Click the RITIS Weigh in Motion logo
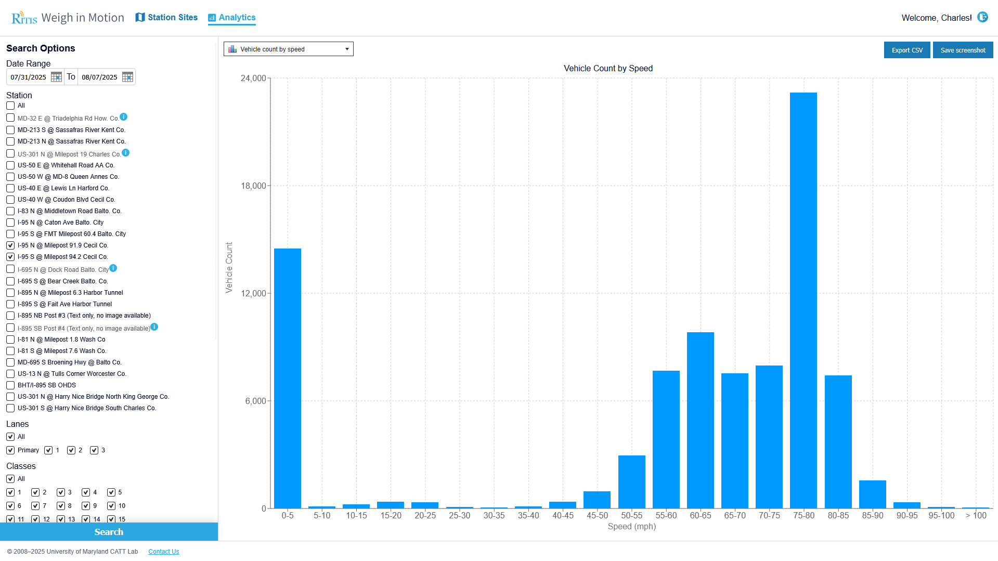This screenshot has width=998, height=561. coord(68,18)
